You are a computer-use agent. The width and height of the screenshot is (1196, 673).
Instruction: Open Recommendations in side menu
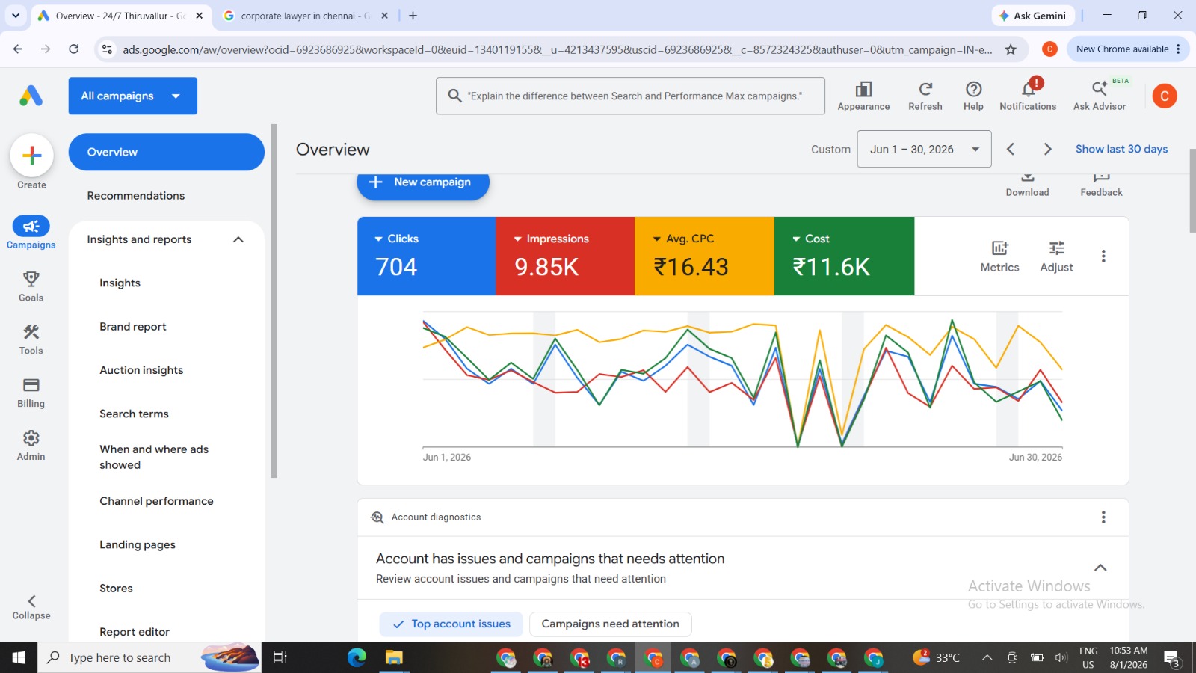tap(136, 196)
